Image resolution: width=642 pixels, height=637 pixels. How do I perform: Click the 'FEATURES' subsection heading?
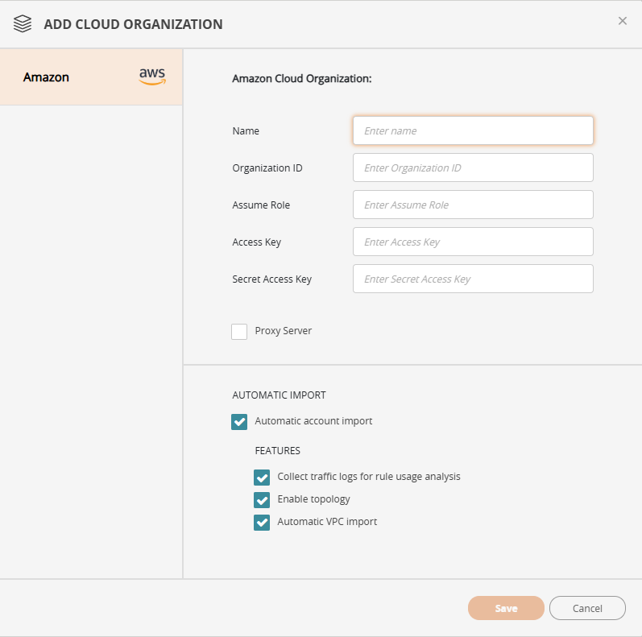(277, 451)
